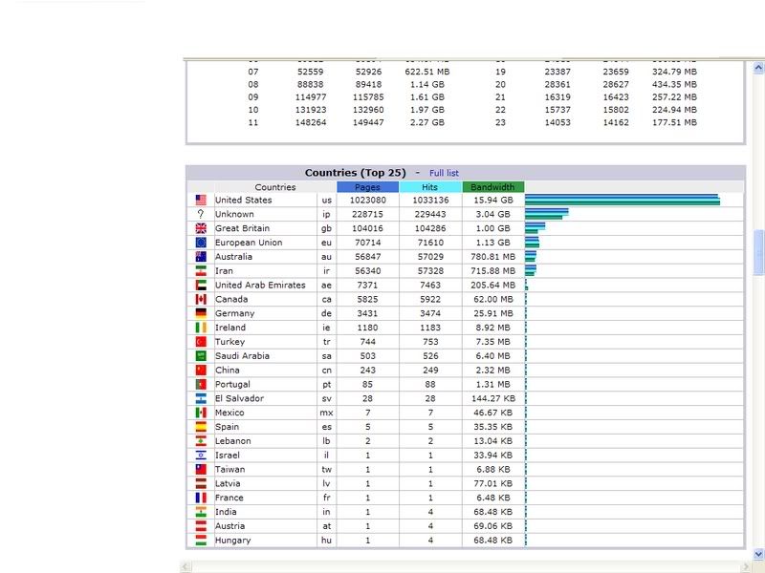This screenshot has height=573, width=765.
Task: Select the Latvia flag icon
Action: (x=201, y=483)
